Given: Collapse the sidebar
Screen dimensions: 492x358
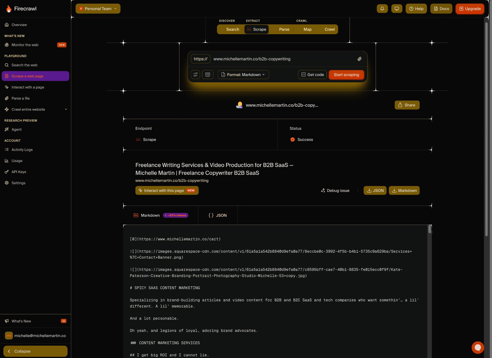Looking at the screenshot, I should click(35, 351).
